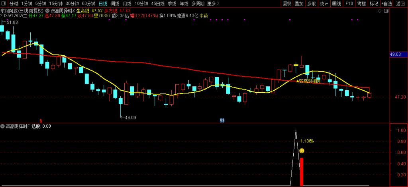Image resolution: width=408 pixels, height=187 pixels.
Task: Switch to 15分钟 period tab
Action: coord(56,4)
